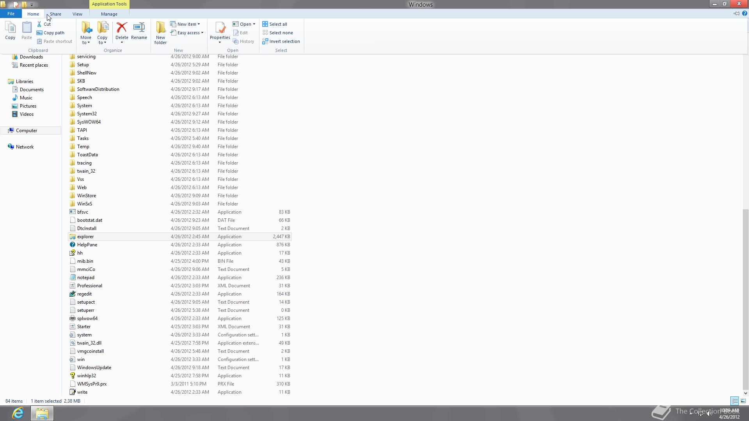Select the explorer application row
749x421 pixels.
[x=179, y=237]
